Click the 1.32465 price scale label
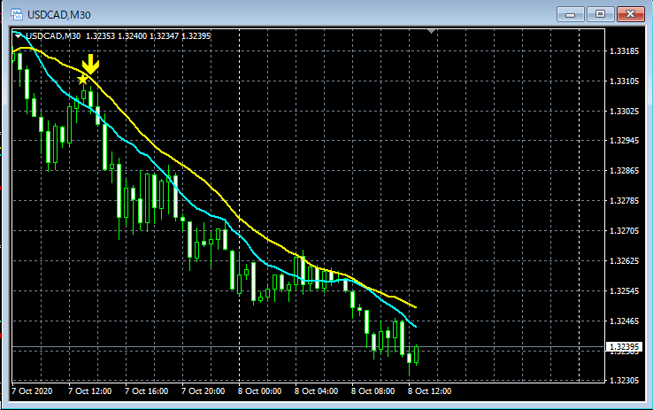This screenshot has height=410, width=653. click(624, 321)
